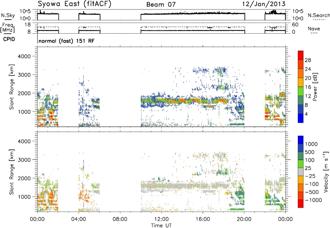Click the '20:00' time axis tick label
Screen dimensions: 330x228
244,219
